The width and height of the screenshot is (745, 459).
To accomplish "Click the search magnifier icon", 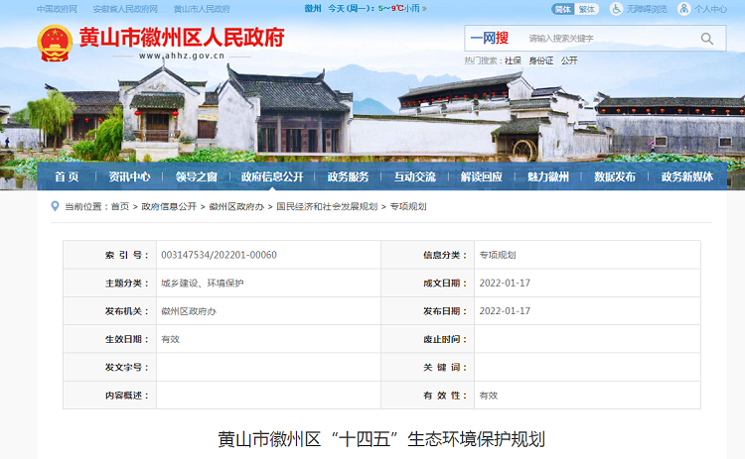I will (706, 39).
